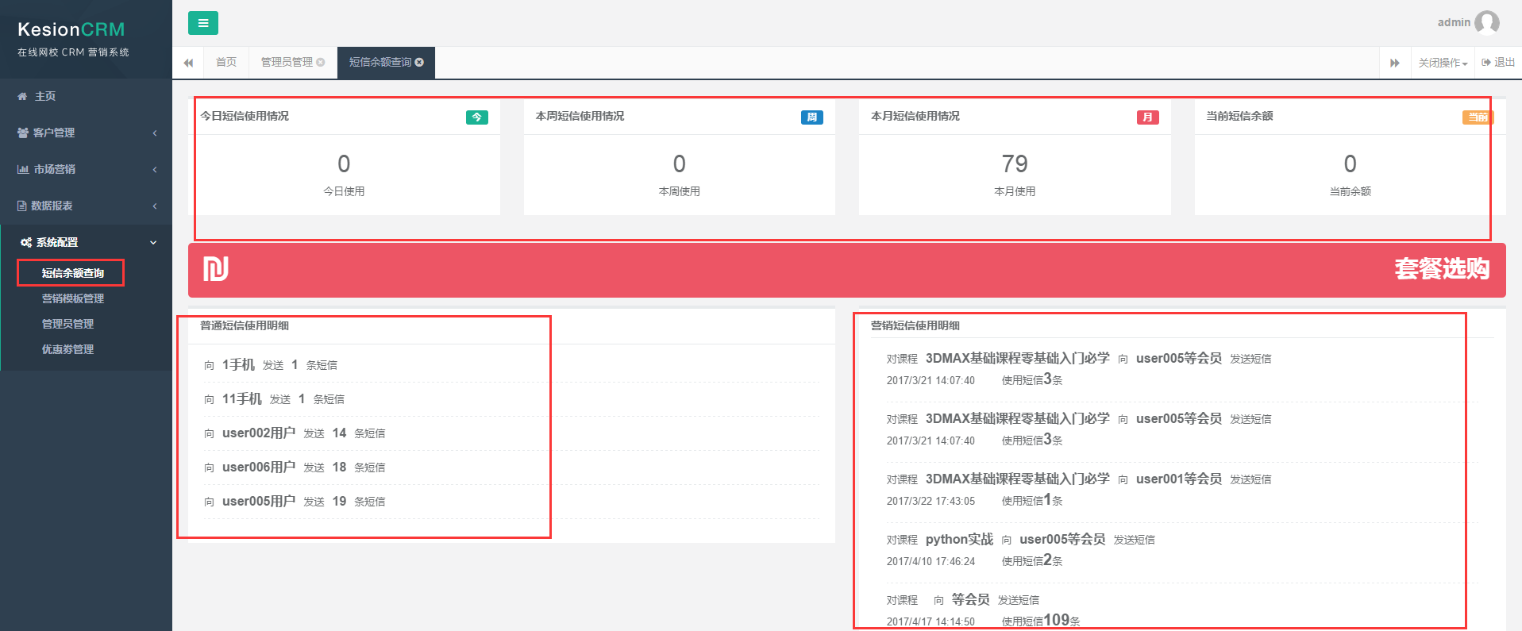
Task: Click the blue 月 badge on weekly card
Action: coord(811,117)
